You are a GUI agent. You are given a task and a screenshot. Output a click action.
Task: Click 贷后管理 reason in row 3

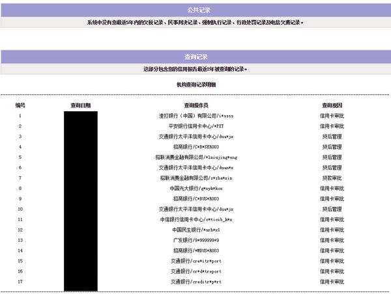[x=332, y=137]
